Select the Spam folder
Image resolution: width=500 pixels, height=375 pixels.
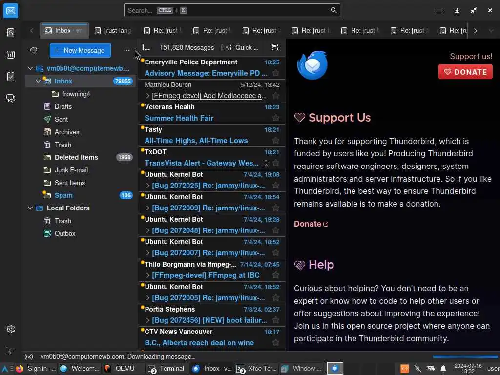81,195
